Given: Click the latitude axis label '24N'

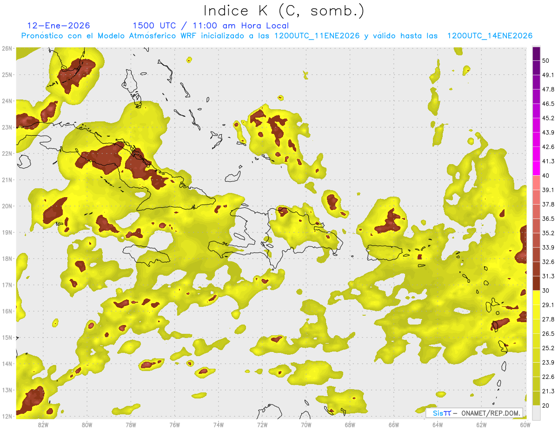Looking at the screenshot, I should tap(7, 101).
